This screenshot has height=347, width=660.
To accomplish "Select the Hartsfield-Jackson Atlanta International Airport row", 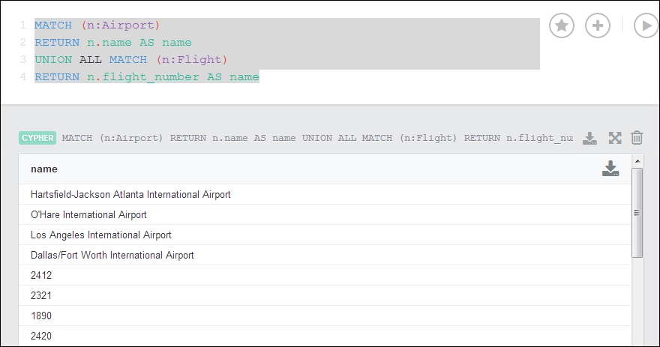I will pyautogui.click(x=325, y=194).
